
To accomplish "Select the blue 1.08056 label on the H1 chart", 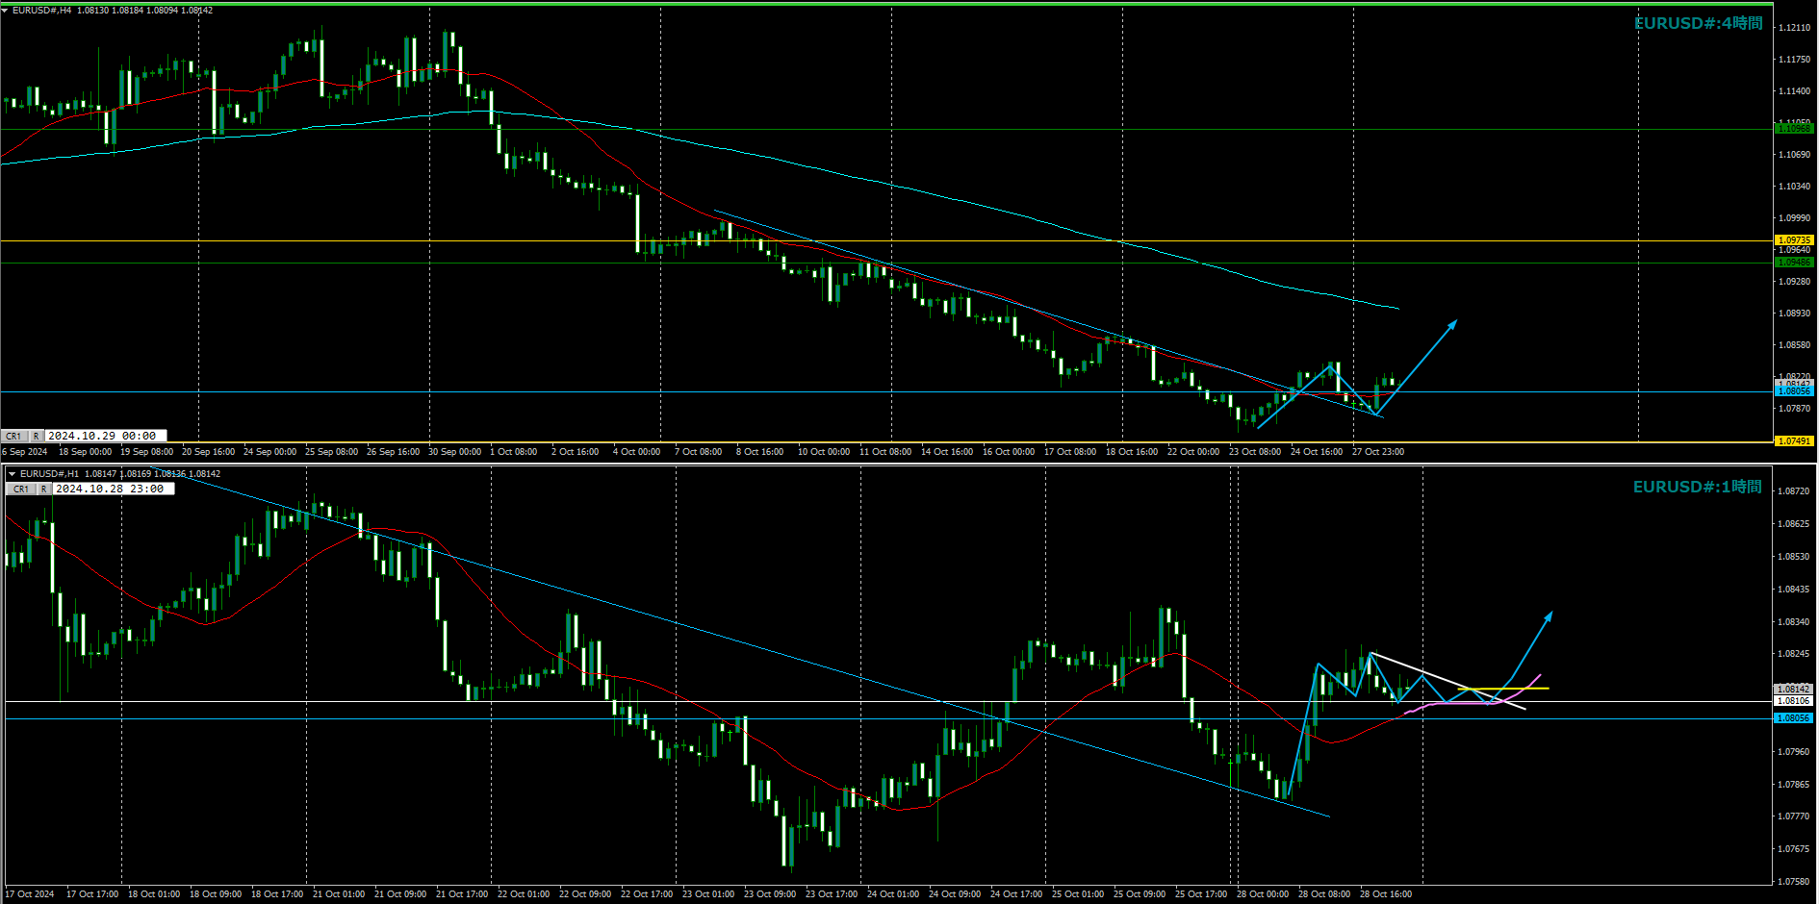I will coord(1794,718).
